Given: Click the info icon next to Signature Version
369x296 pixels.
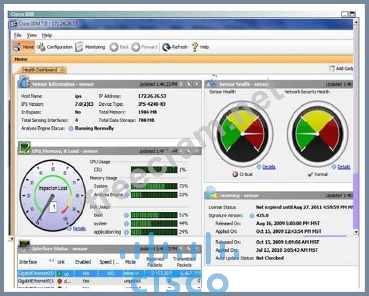Looking at the screenshot, I should coord(252,215).
